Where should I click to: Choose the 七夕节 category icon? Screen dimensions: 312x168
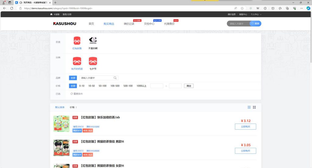pos(93,61)
